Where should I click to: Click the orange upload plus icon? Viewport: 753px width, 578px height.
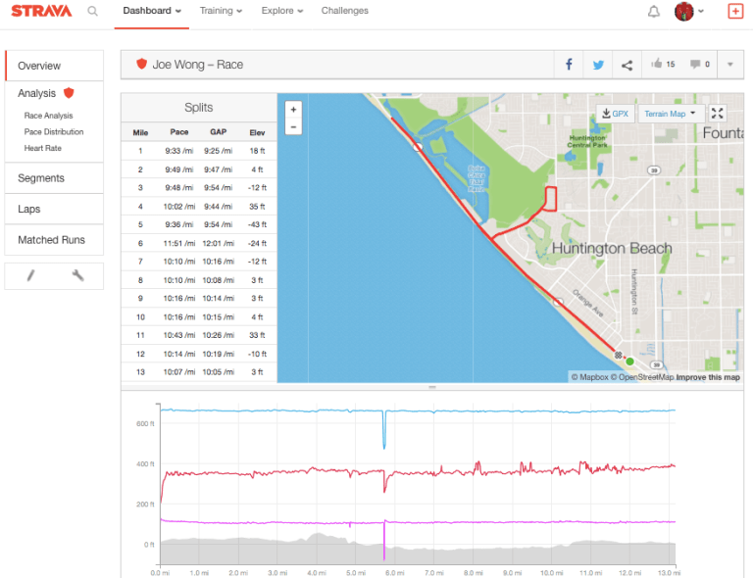[x=735, y=12]
